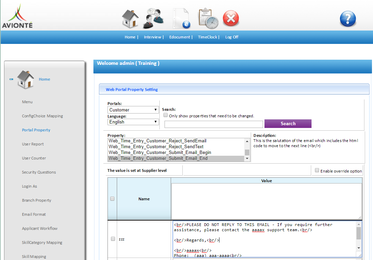This screenshot has width=373, height=260.
Task: Click the sidebar Home house icon
Action: pyautogui.click(x=26, y=79)
